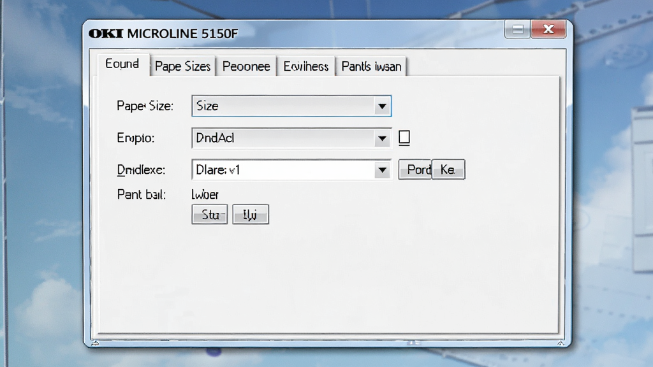653x367 pixels.
Task: Click the Pord button
Action: coord(415,169)
